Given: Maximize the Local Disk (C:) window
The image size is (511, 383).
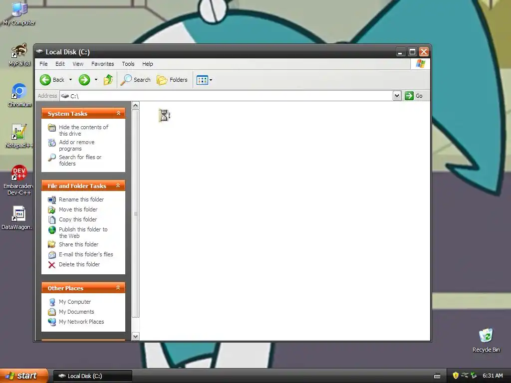Looking at the screenshot, I should (412, 52).
